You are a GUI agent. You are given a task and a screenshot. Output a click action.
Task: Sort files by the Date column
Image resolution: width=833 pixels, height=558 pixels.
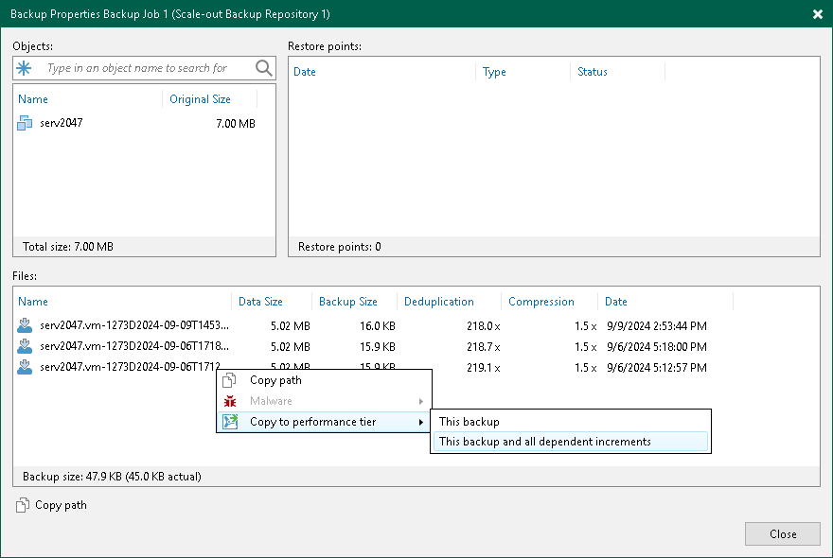click(615, 301)
